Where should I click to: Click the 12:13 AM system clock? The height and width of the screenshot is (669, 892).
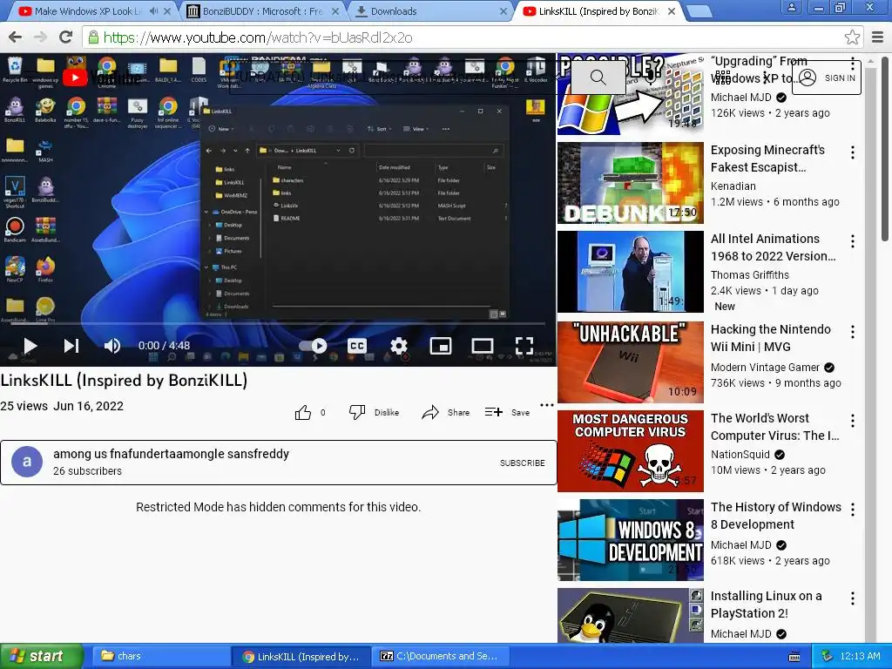point(860,656)
